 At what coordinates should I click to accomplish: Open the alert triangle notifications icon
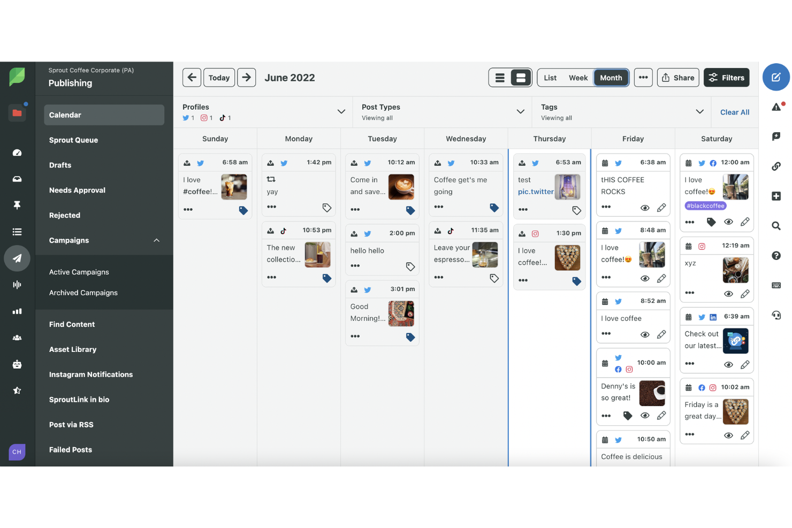pyautogui.click(x=776, y=107)
